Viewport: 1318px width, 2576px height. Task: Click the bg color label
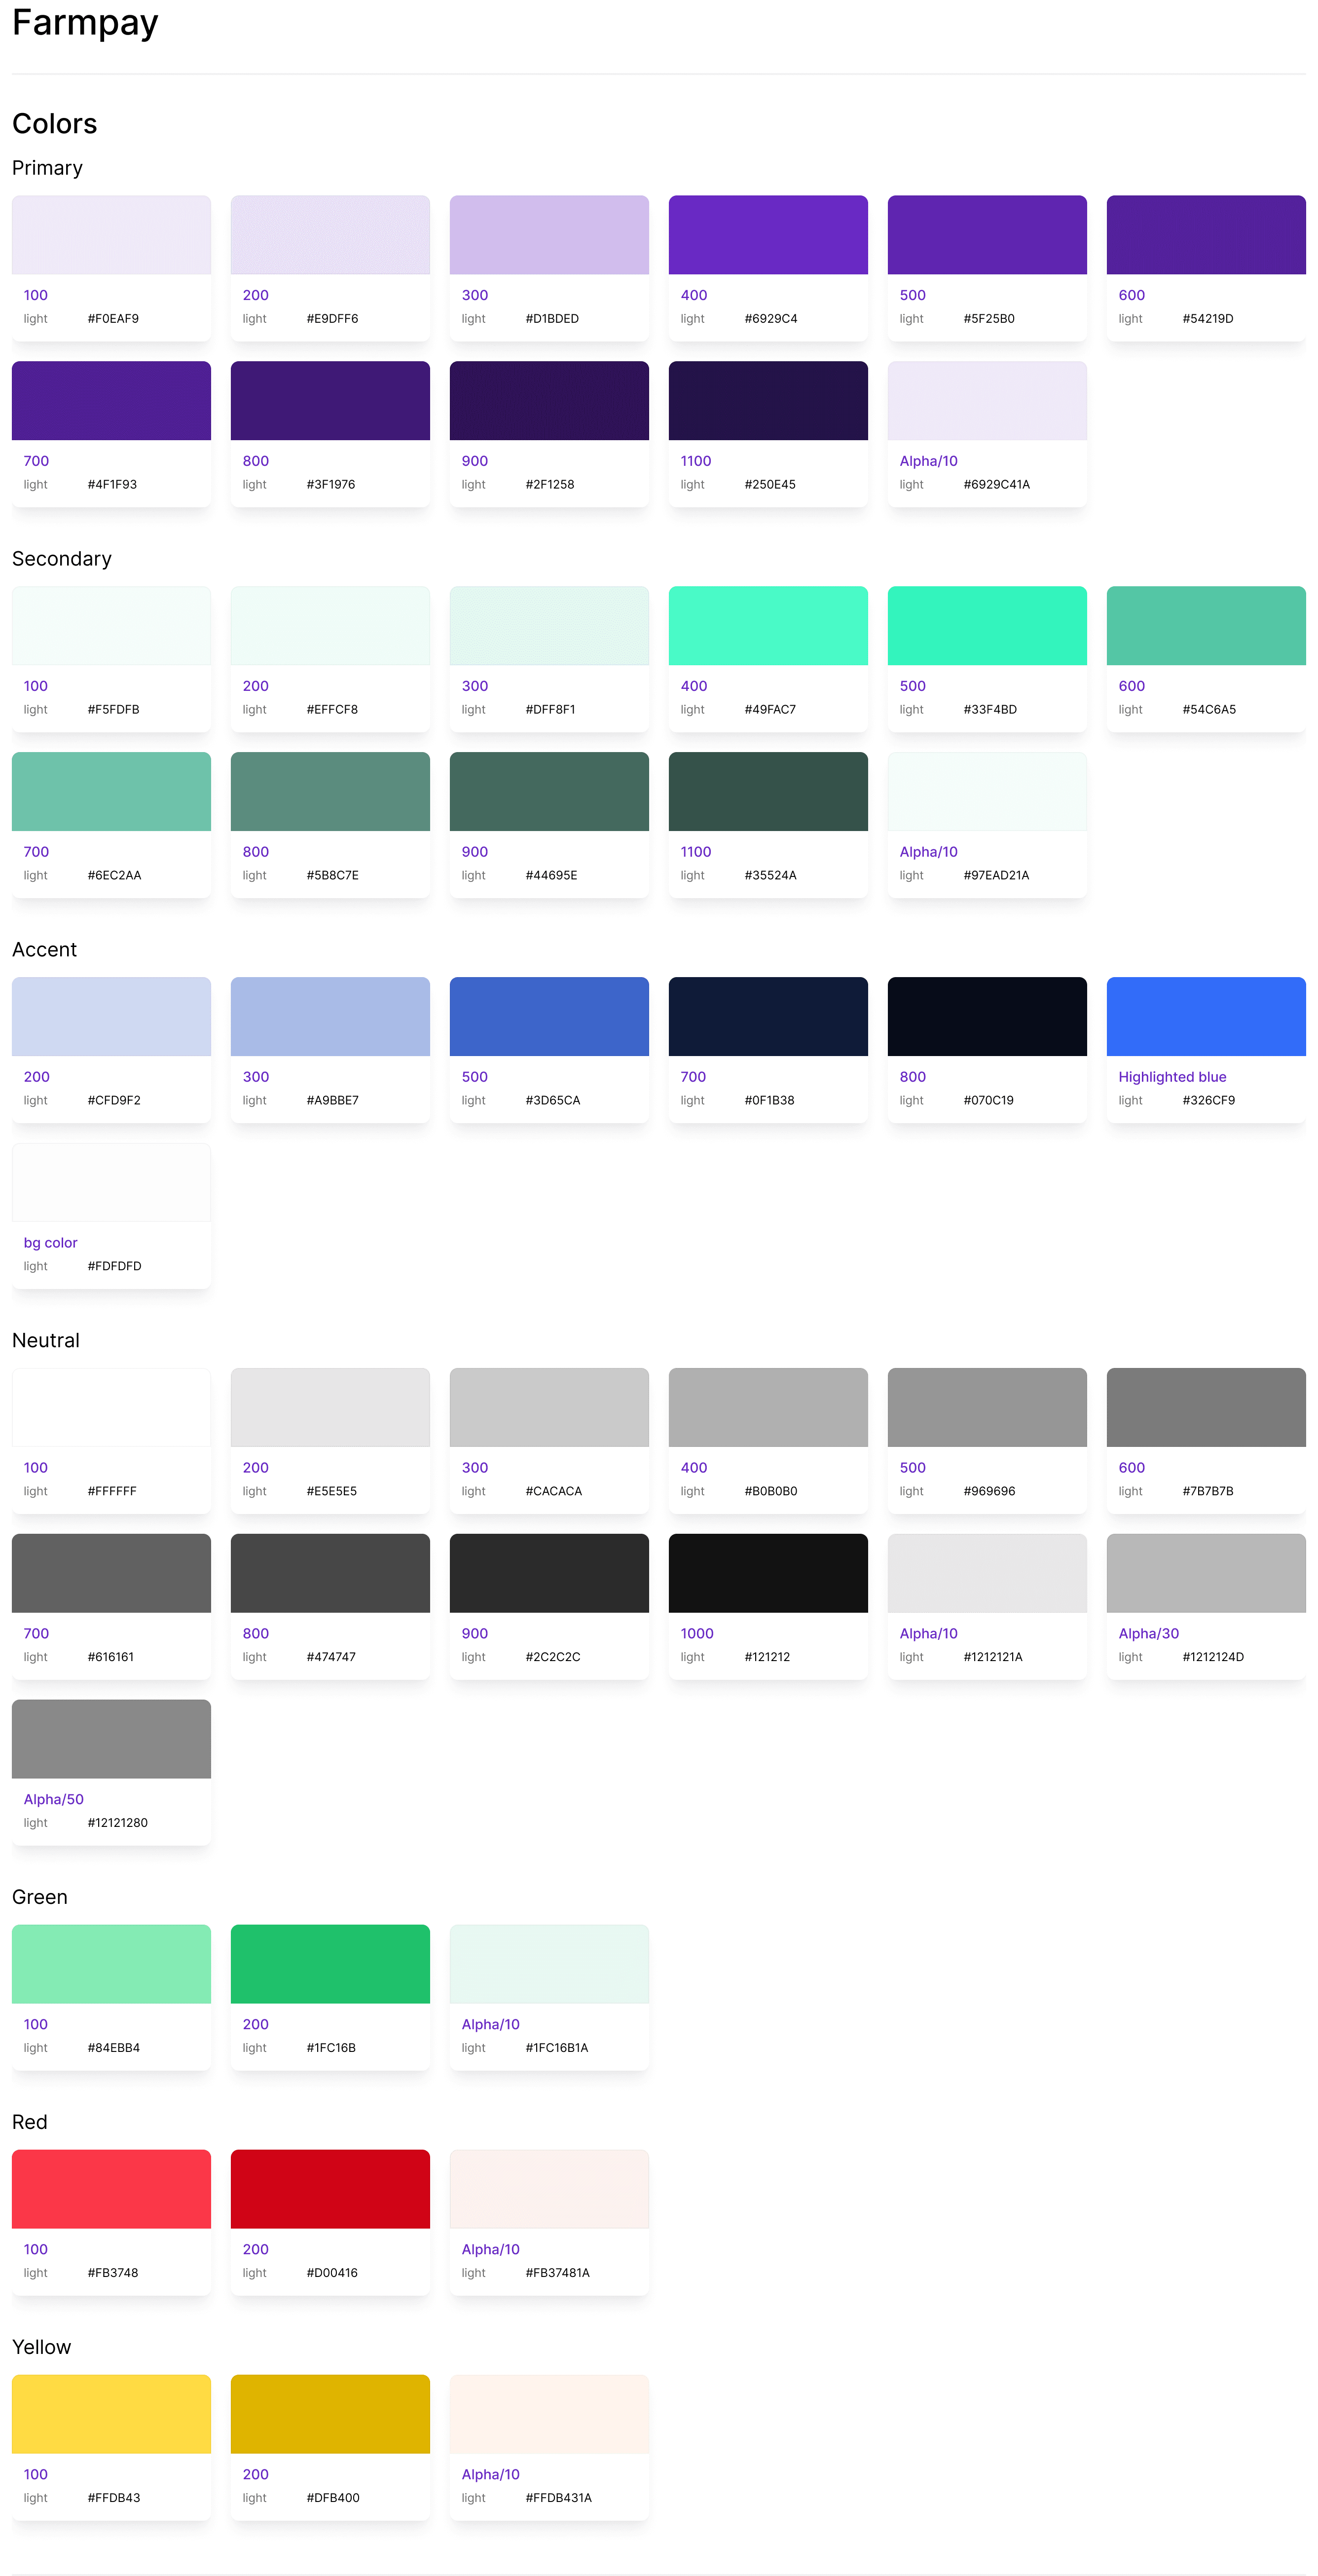51,1243
